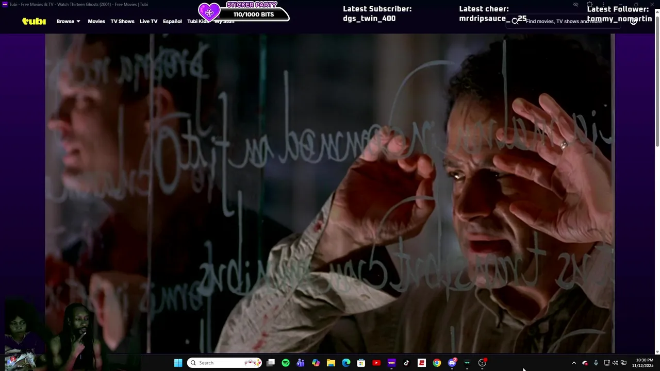Screen dimensions: 660x371
Task: Open Microsoft Store from the taskbar
Action: coord(361,363)
